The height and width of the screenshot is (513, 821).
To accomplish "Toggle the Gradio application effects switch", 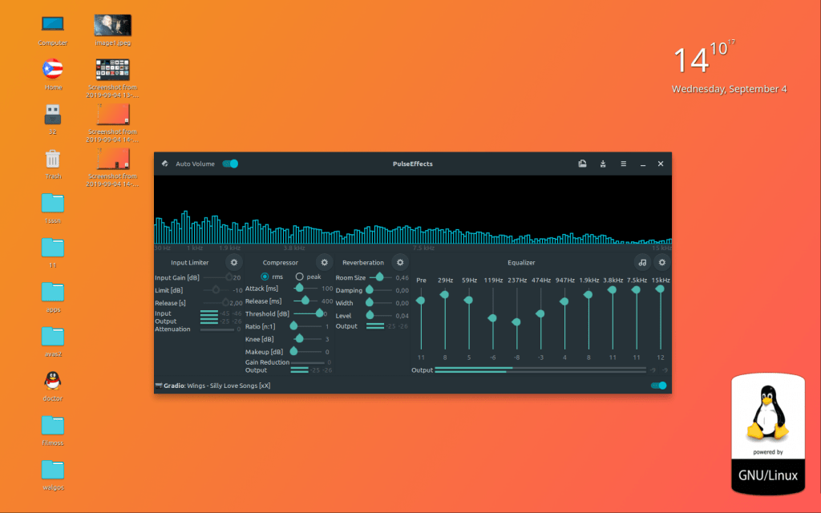I will (658, 386).
